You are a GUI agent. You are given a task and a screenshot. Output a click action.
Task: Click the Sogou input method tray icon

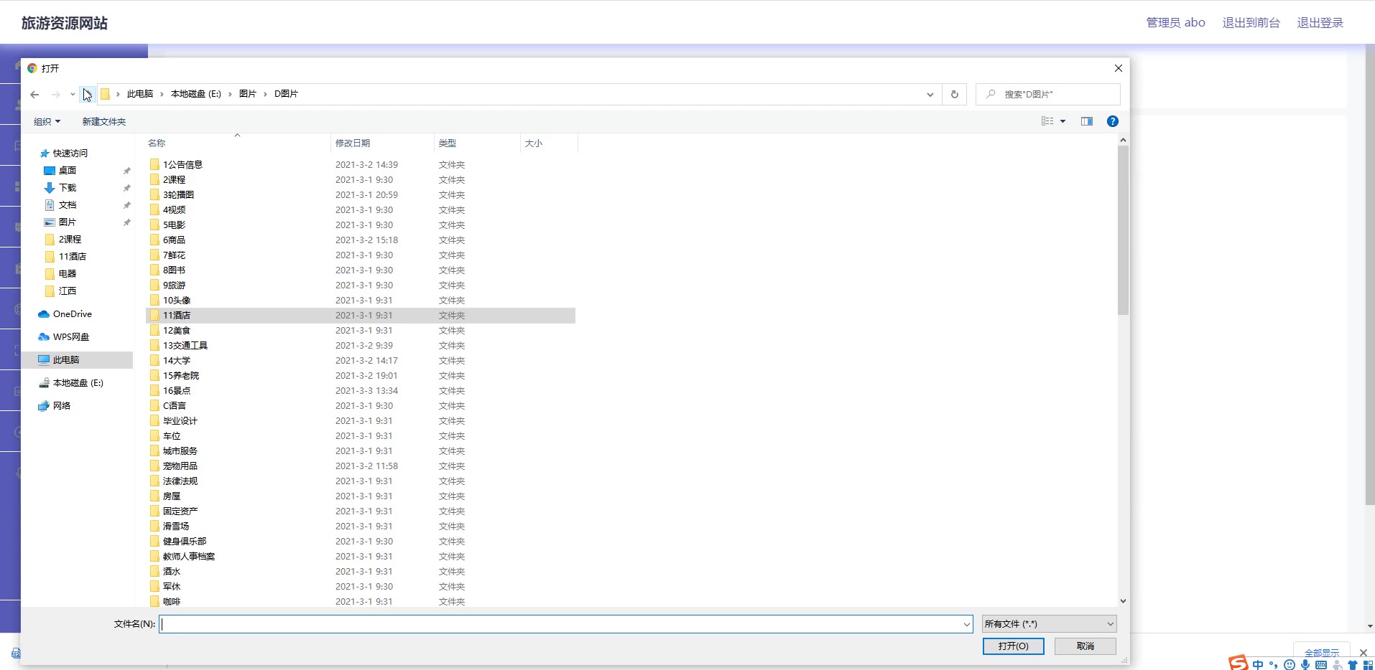(1238, 664)
